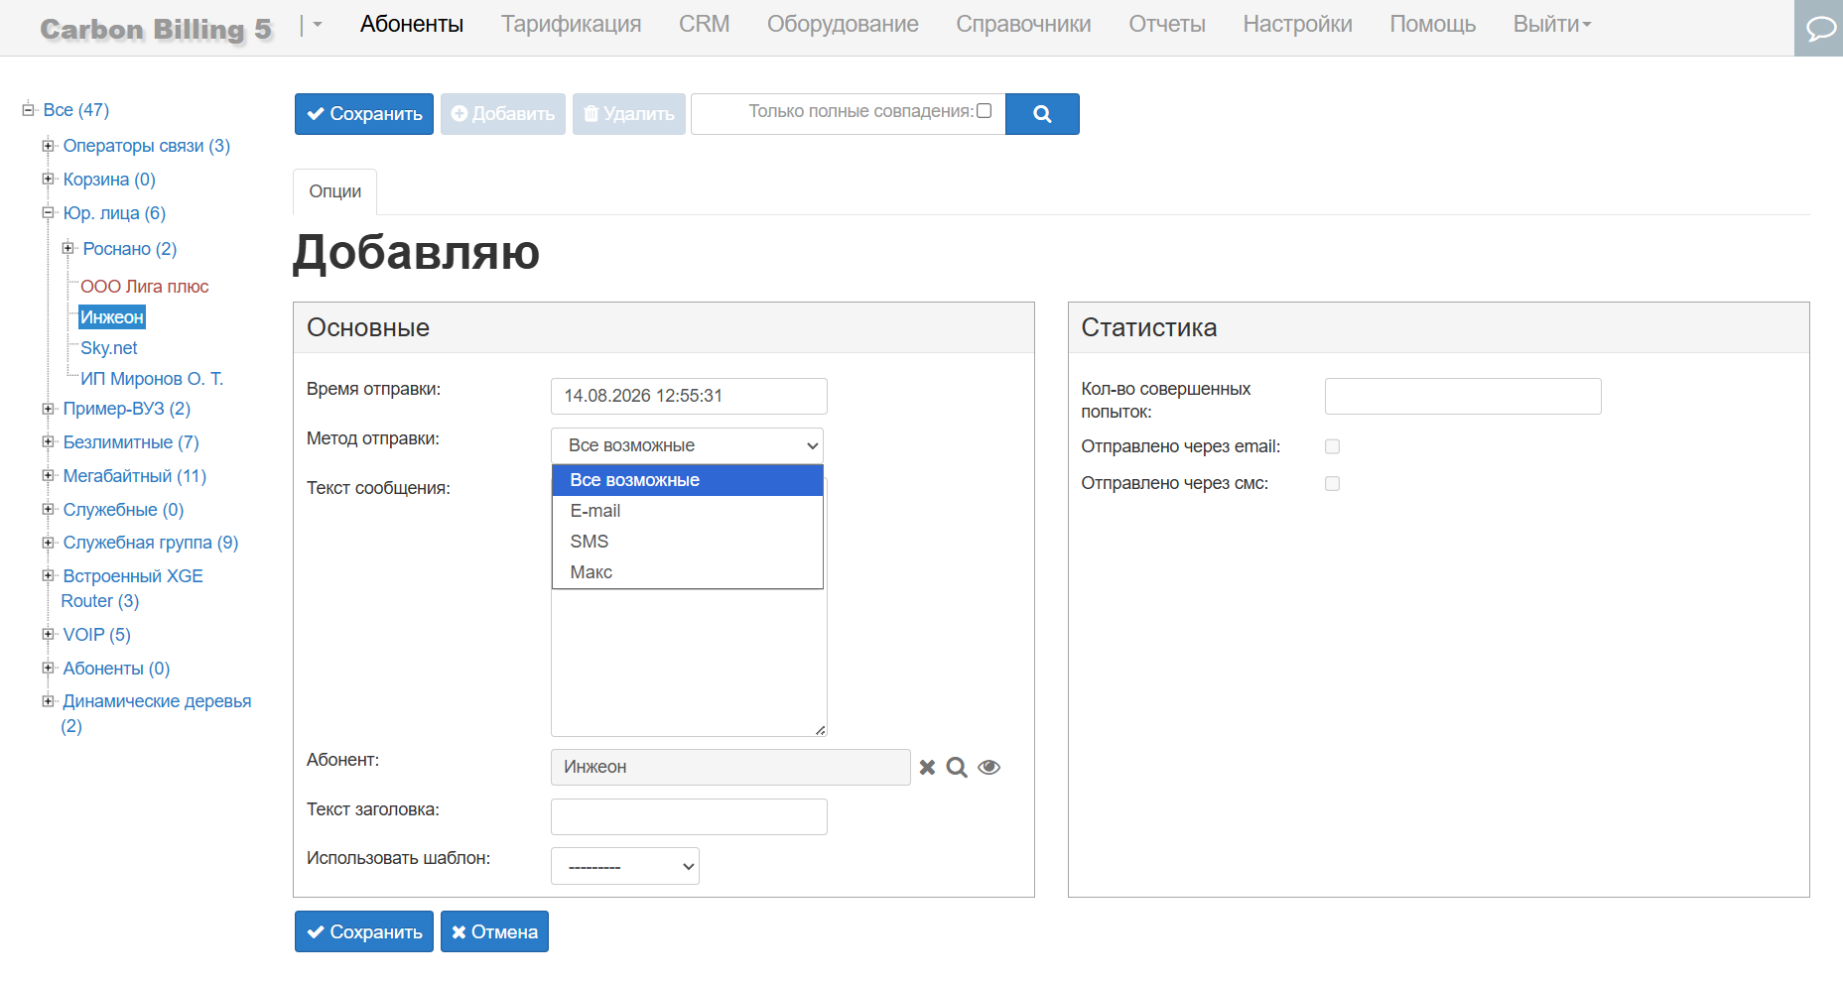Open Метод отправки combo box

coord(687,445)
